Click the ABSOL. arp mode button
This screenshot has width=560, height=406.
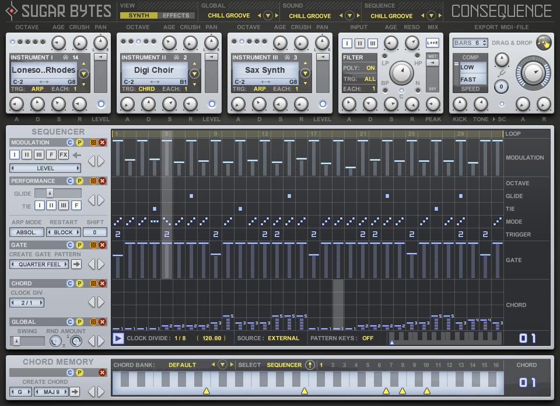tap(26, 232)
